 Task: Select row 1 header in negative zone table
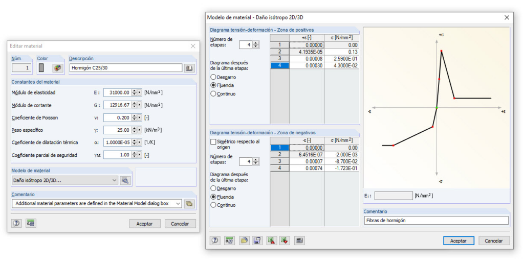(279, 148)
